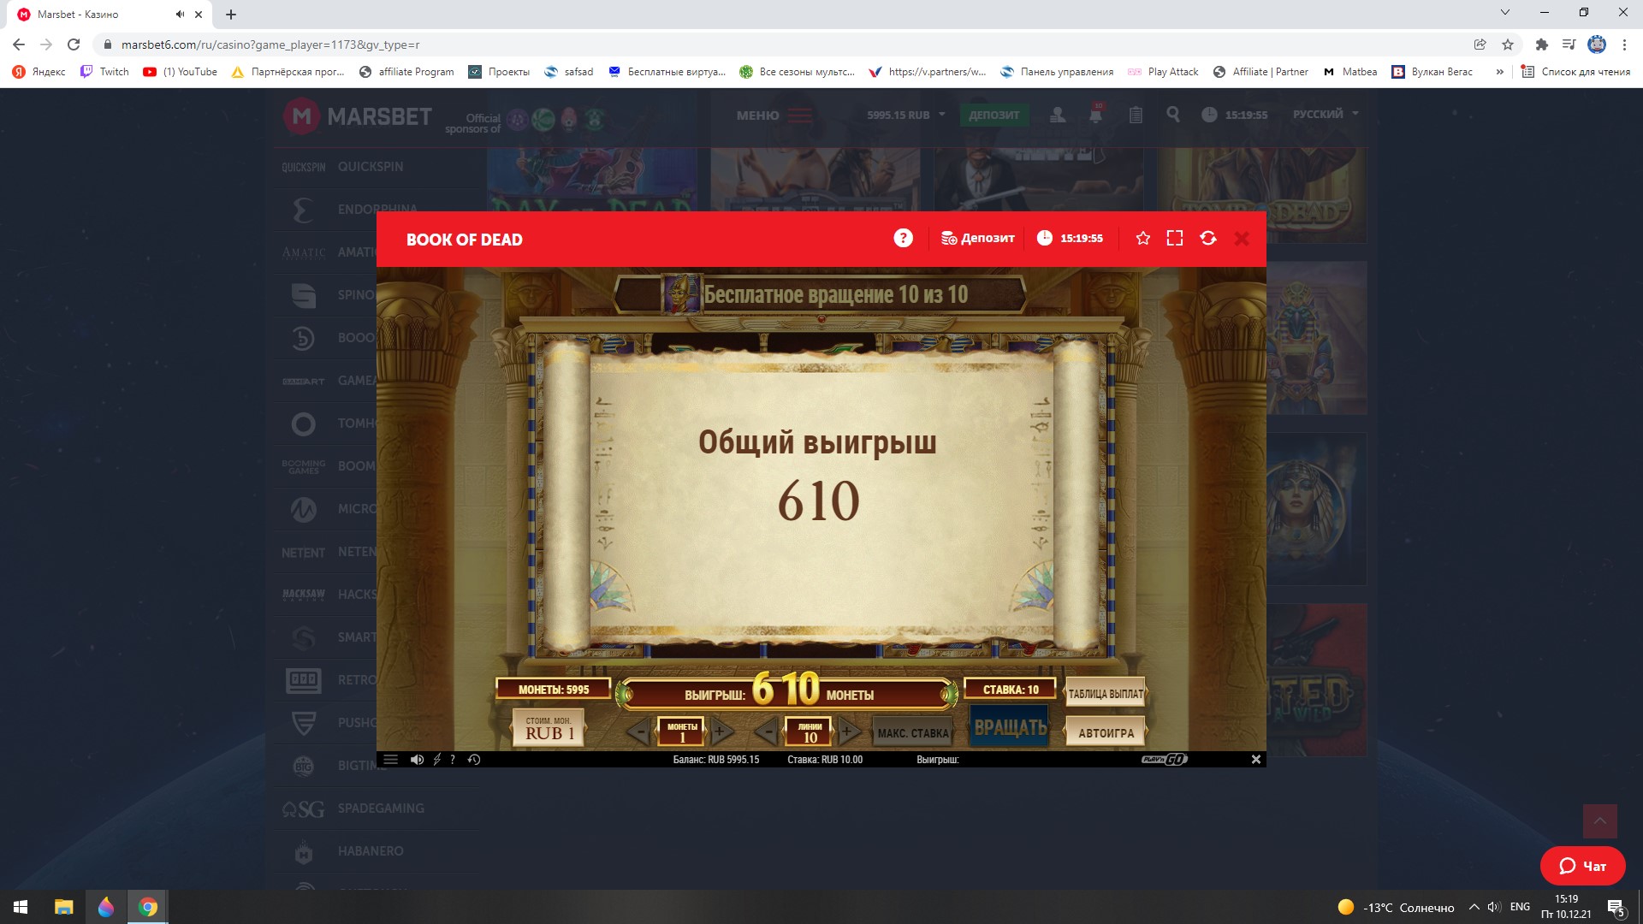Reload the game with refresh icon

(x=1208, y=239)
